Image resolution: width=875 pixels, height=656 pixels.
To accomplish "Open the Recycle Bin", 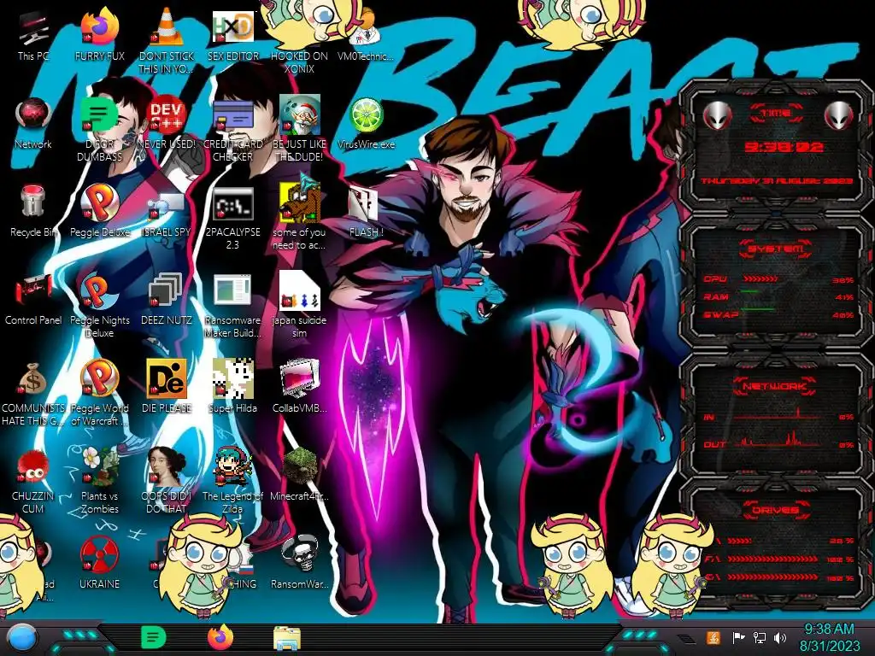I will point(33,212).
